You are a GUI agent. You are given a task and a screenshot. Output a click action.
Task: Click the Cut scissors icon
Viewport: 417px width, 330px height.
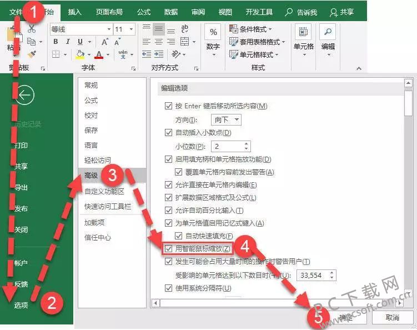click(x=32, y=28)
